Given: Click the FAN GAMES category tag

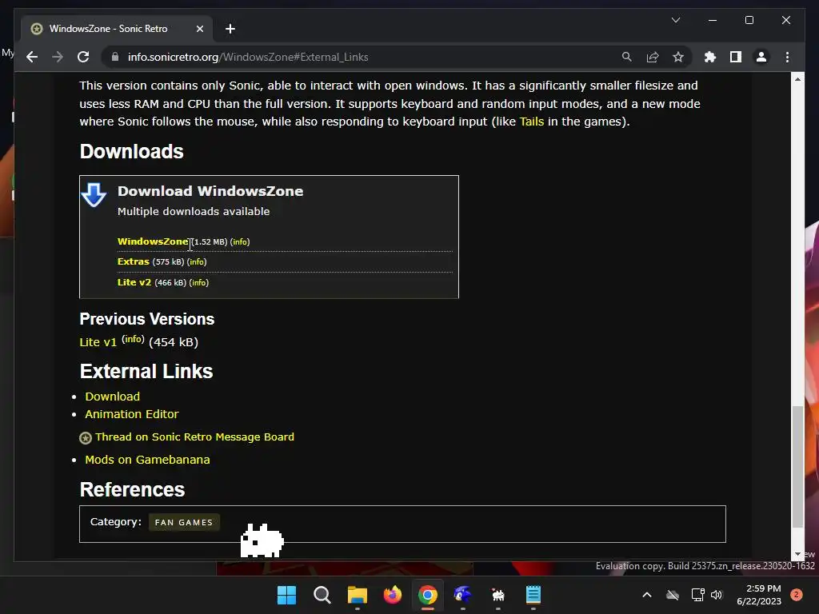Looking at the screenshot, I should [x=184, y=522].
